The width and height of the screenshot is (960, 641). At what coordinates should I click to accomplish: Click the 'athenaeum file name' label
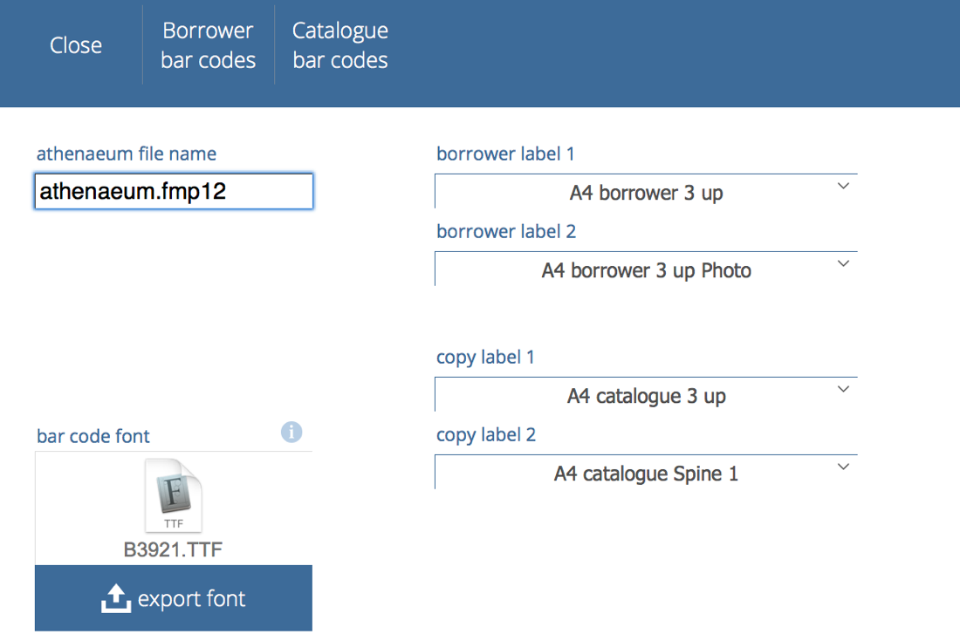point(127,153)
